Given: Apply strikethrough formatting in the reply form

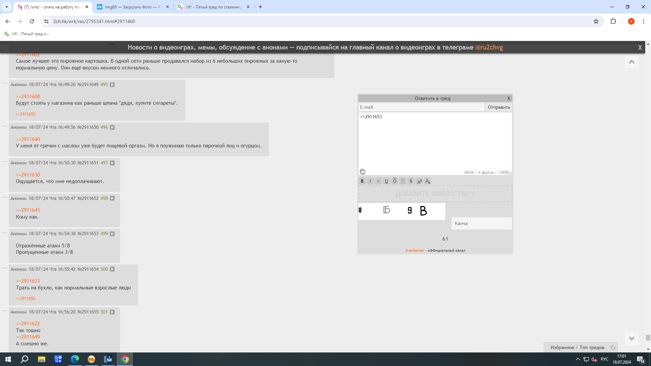Looking at the screenshot, I should (411, 181).
